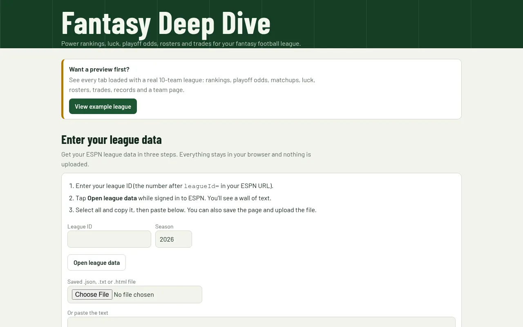Open the View example league preview
This screenshot has height=327, width=523.
point(103,106)
